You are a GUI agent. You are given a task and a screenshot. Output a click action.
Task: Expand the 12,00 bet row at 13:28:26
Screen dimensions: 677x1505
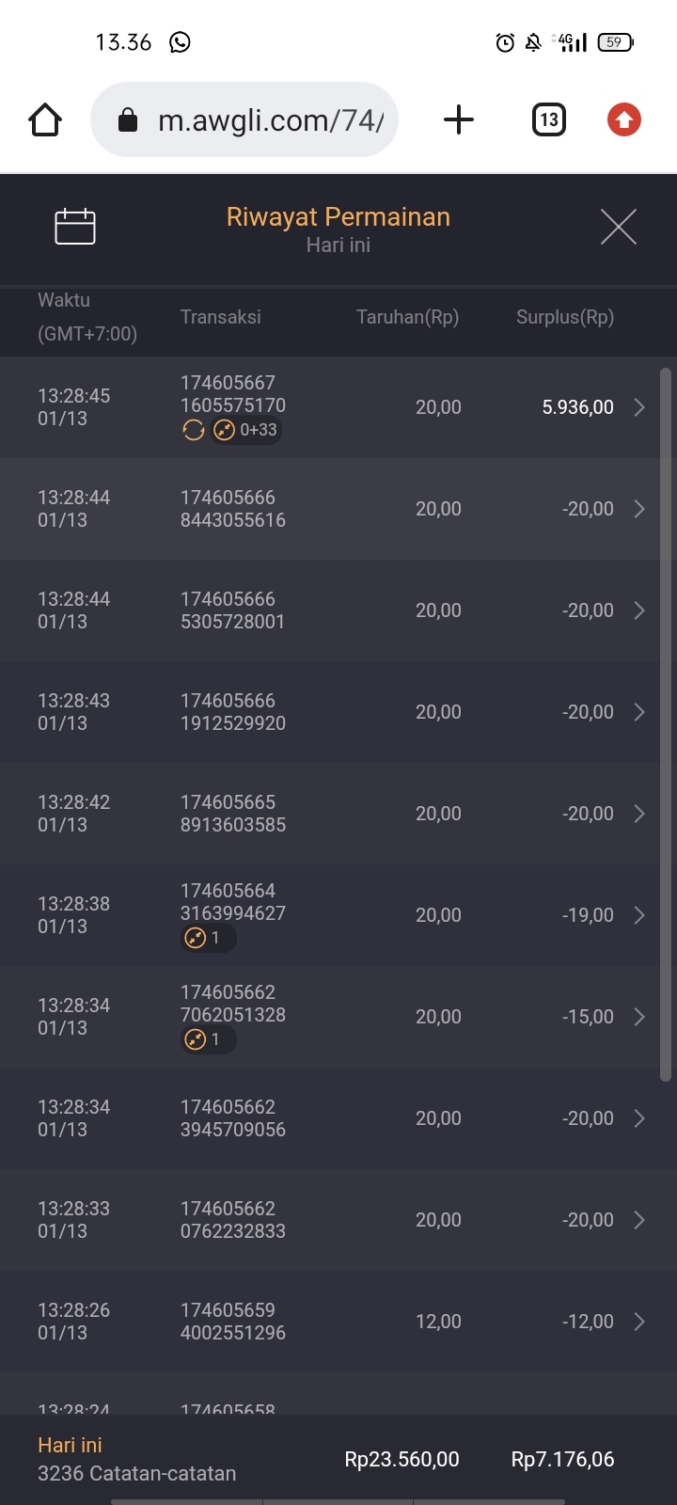(639, 1322)
